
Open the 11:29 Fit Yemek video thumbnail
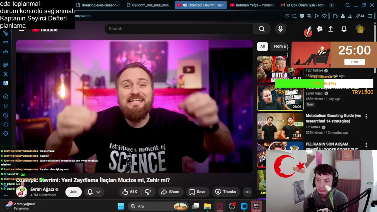(x=280, y=126)
